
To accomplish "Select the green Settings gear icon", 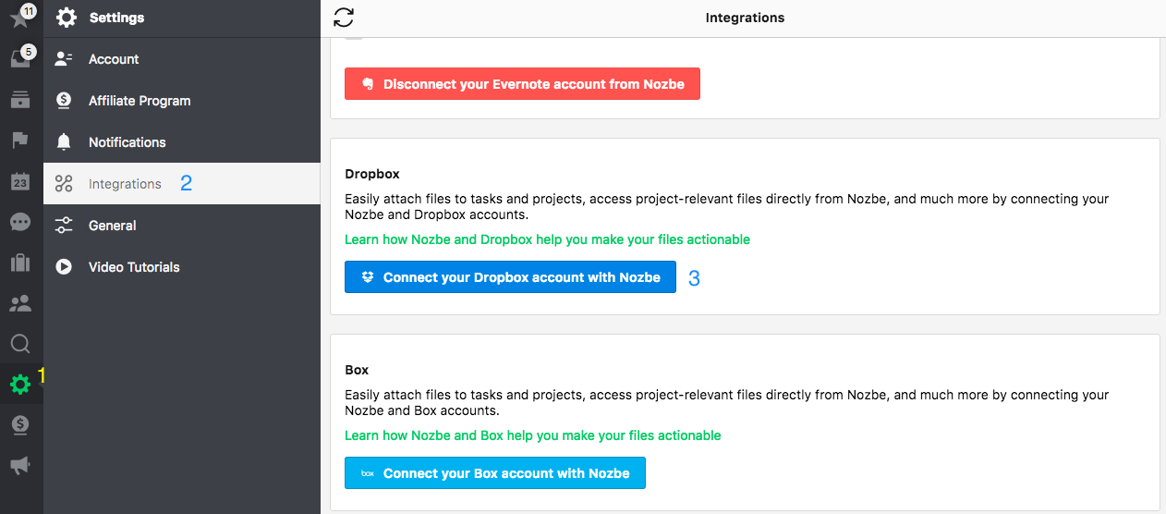I will tap(19, 385).
